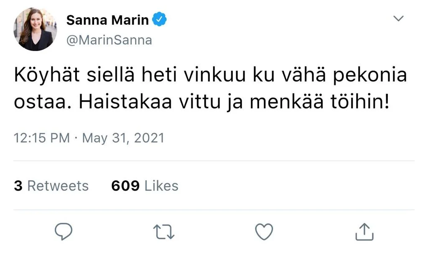Click the word Haistakaa in the tweet
This screenshot has height=255, width=428.
125,103
